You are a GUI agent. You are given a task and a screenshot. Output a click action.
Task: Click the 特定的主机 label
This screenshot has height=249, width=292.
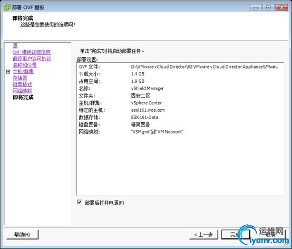(92, 110)
